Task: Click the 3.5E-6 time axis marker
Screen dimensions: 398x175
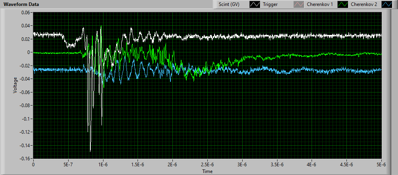Action: pos(277,164)
